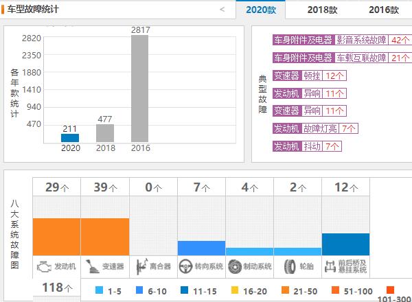Open the 变速器 异响 11个 fault tag
Viewport: 412px width, 302px height.
(x=310, y=111)
